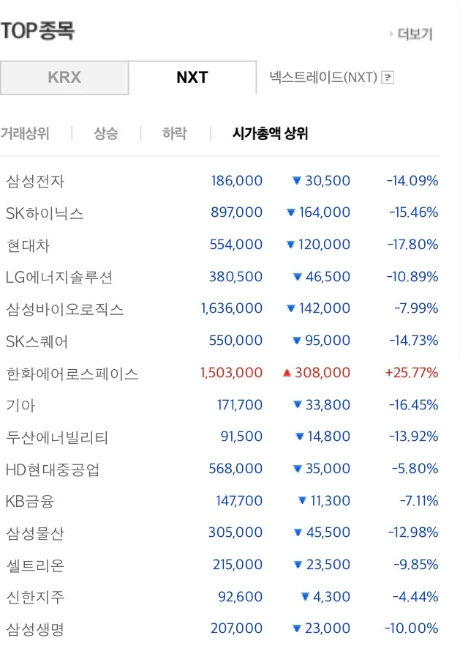Screen dimensions: 460x657
Task: Open the 삼성생명 stock page
Action: click(35, 629)
